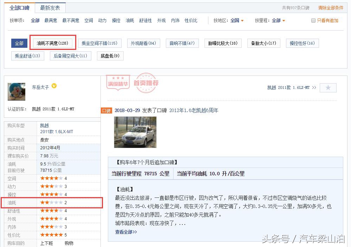Click the yellow verified badge next to 东岳太子
Screen dimensions: 351x247
pos(54,86)
